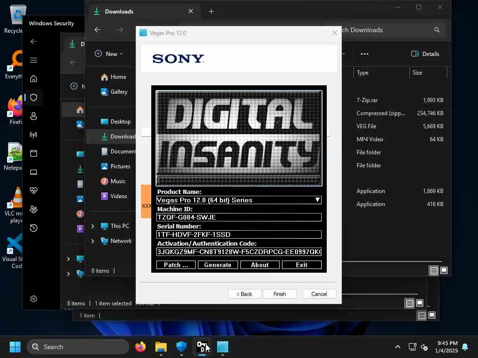This screenshot has width=478, height=358.
Task: Open Device security laptop icon
Action: tap(34, 172)
